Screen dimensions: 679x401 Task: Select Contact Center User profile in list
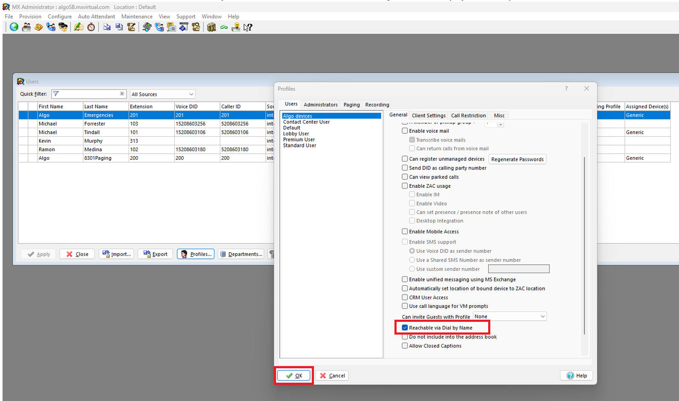pos(306,122)
